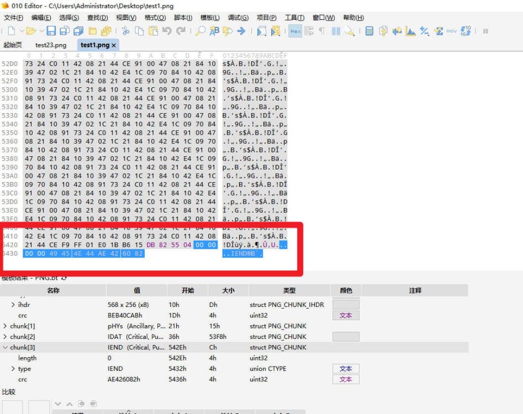523x414 pixels.
Task: Click the 文本 color button in IEND crc row
Action: (346, 379)
